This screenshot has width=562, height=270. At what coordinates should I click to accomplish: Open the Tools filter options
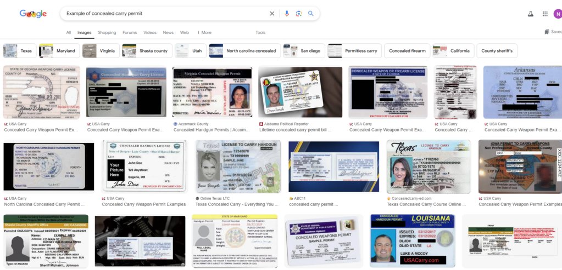tap(260, 32)
